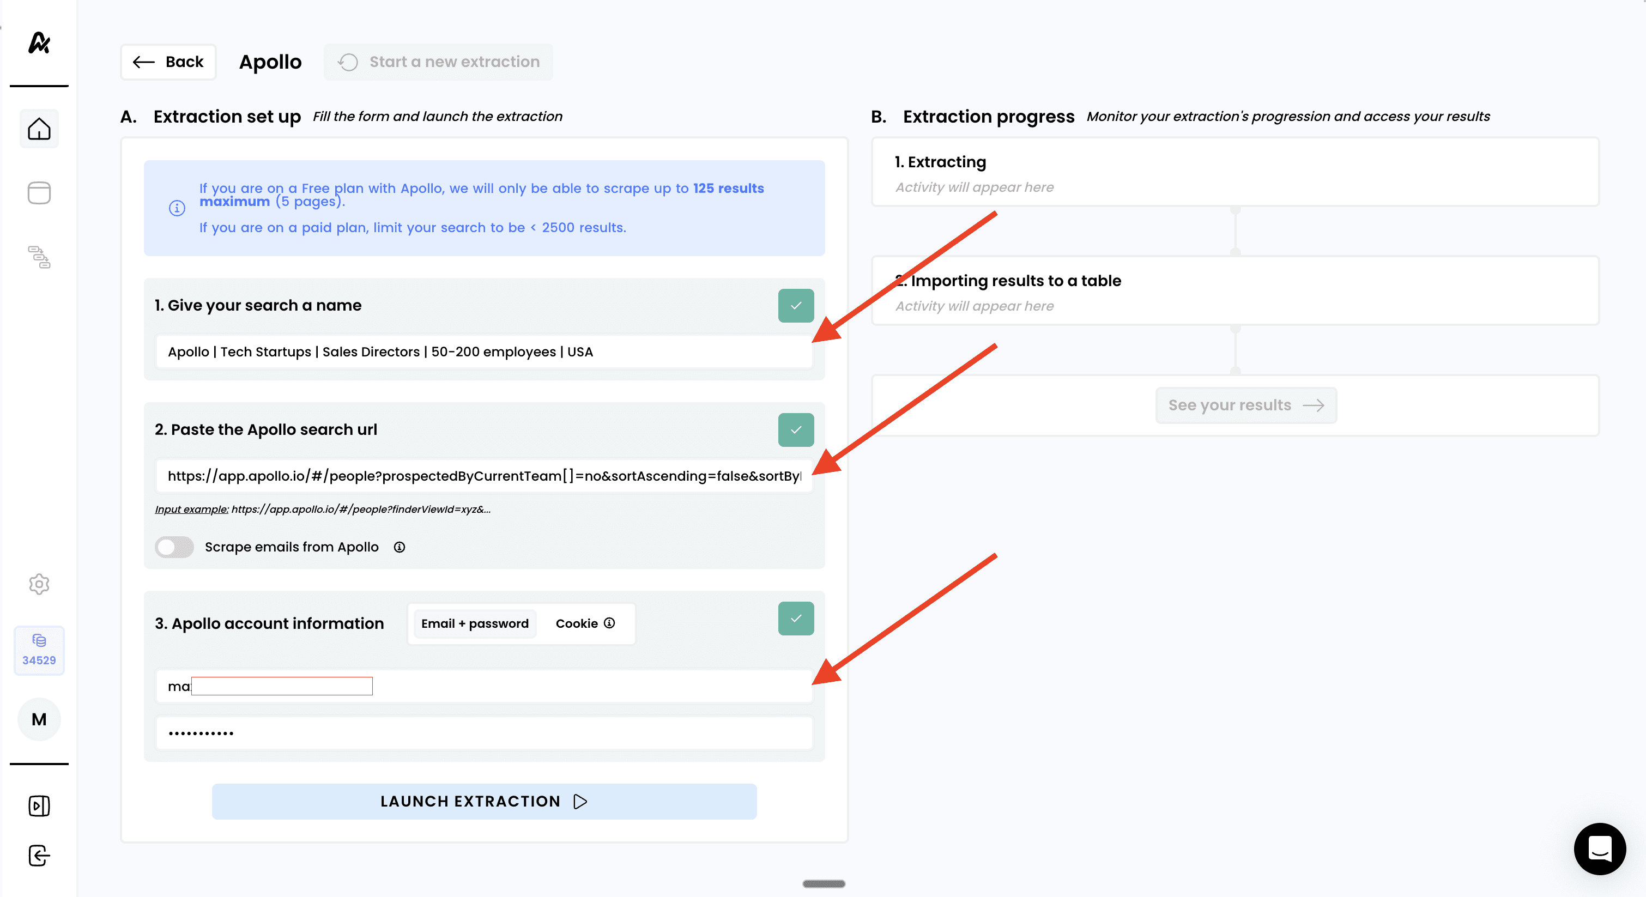The height and width of the screenshot is (897, 1646).
Task: Click green checkmark for account information step
Action: tap(796, 619)
